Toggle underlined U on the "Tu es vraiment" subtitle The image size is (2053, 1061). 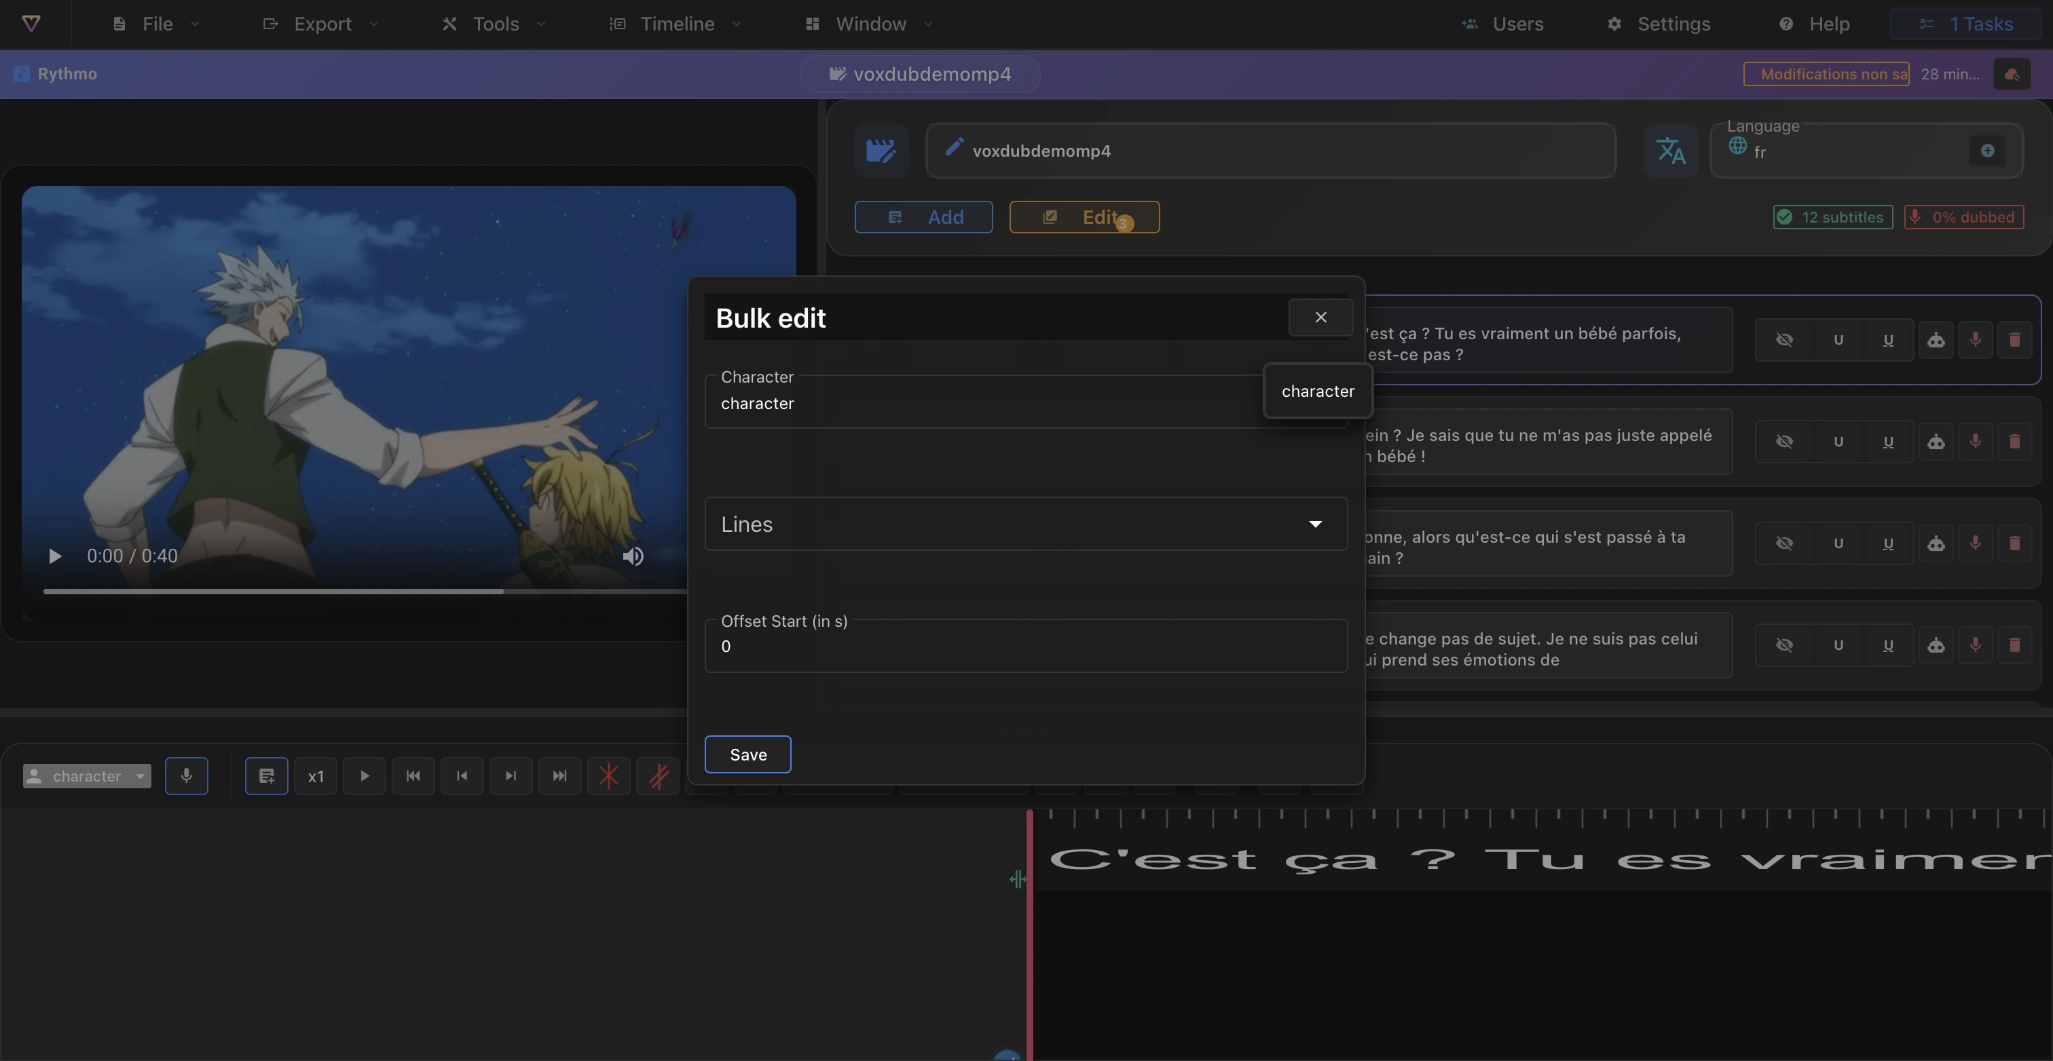tap(1888, 340)
